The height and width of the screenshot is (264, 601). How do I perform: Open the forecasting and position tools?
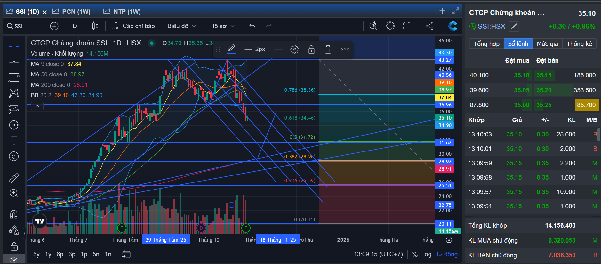14,109
